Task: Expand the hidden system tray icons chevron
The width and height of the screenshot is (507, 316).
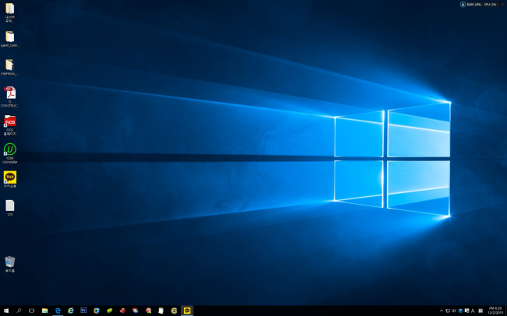Action: [441, 311]
